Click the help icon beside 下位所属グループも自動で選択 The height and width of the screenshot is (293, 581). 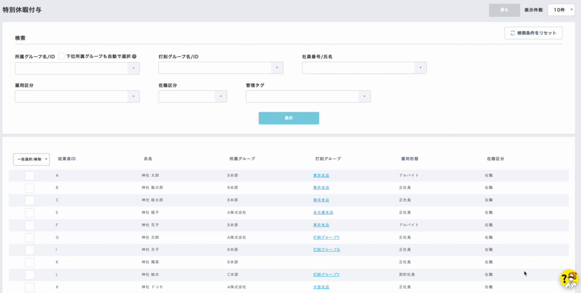tap(134, 57)
